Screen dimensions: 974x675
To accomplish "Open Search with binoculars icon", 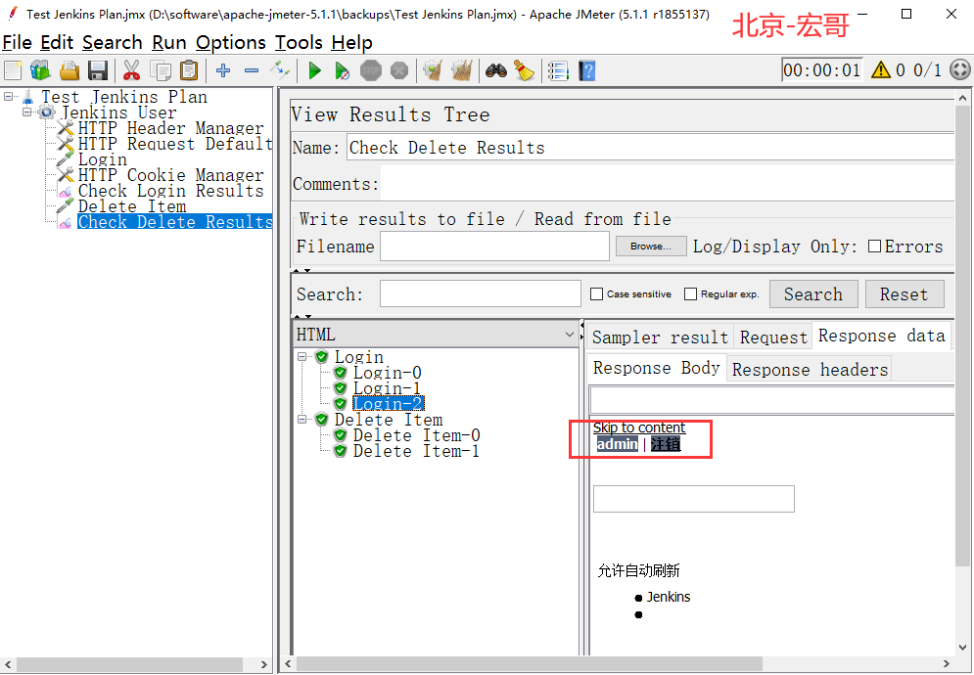I will pos(495,70).
